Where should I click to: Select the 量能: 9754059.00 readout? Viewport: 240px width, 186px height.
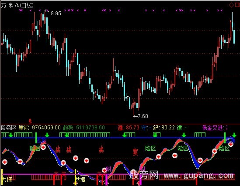pos(40,128)
